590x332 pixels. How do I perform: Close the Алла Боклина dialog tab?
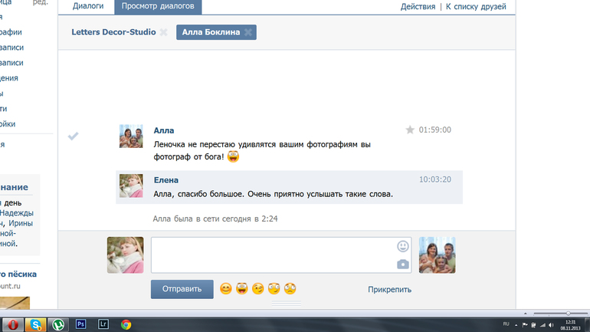(248, 32)
